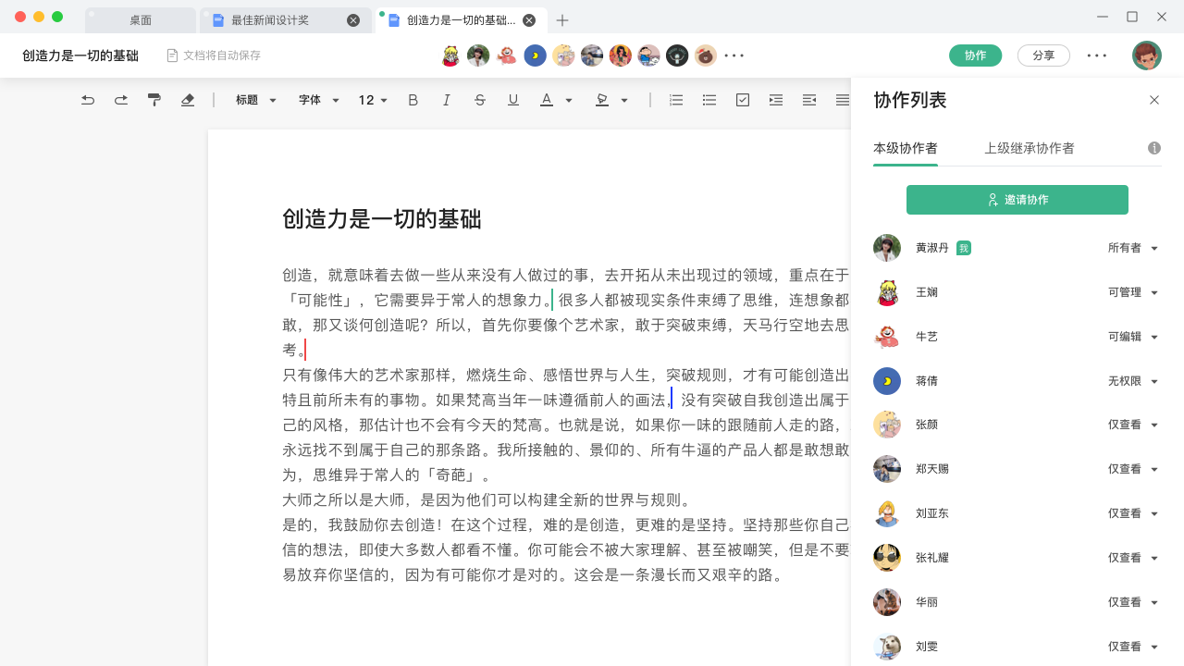Select the format painter tool
This screenshot has width=1184, height=666.
(x=154, y=100)
